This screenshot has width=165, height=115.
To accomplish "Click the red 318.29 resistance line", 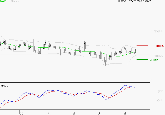I will click(142, 46).
